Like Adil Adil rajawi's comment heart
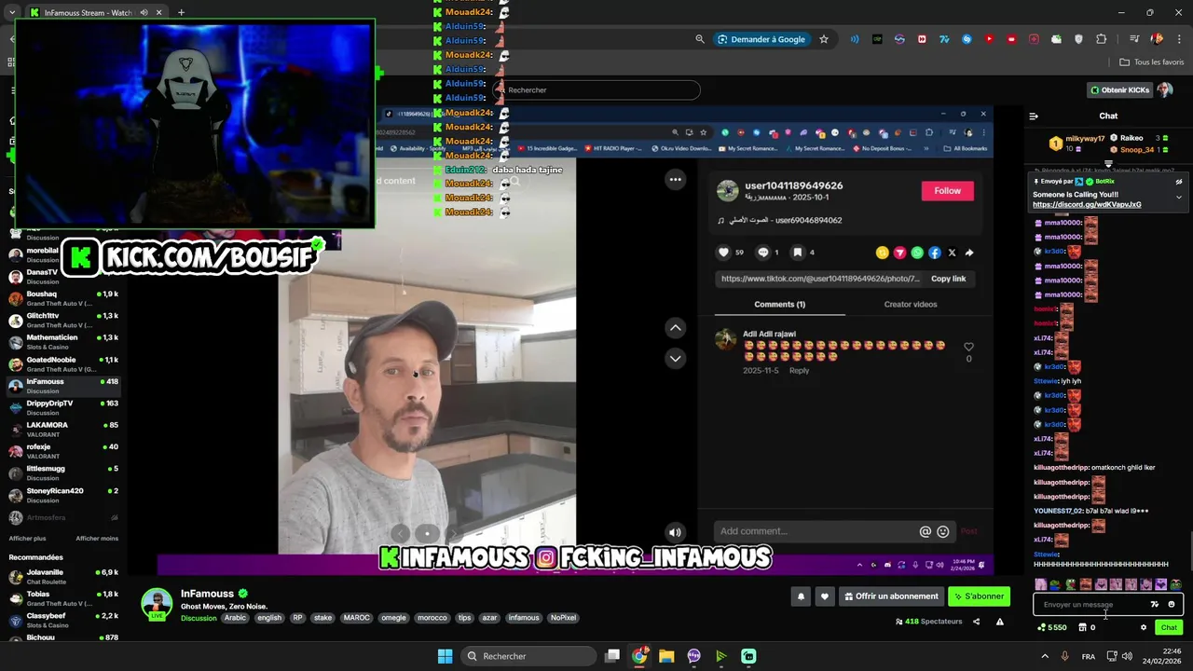The width and height of the screenshot is (1193, 671). pos(968,347)
